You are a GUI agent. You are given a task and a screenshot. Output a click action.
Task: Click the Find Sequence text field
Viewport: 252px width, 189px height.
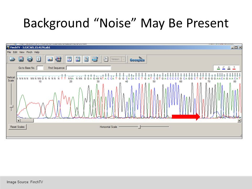click(x=88, y=68)
